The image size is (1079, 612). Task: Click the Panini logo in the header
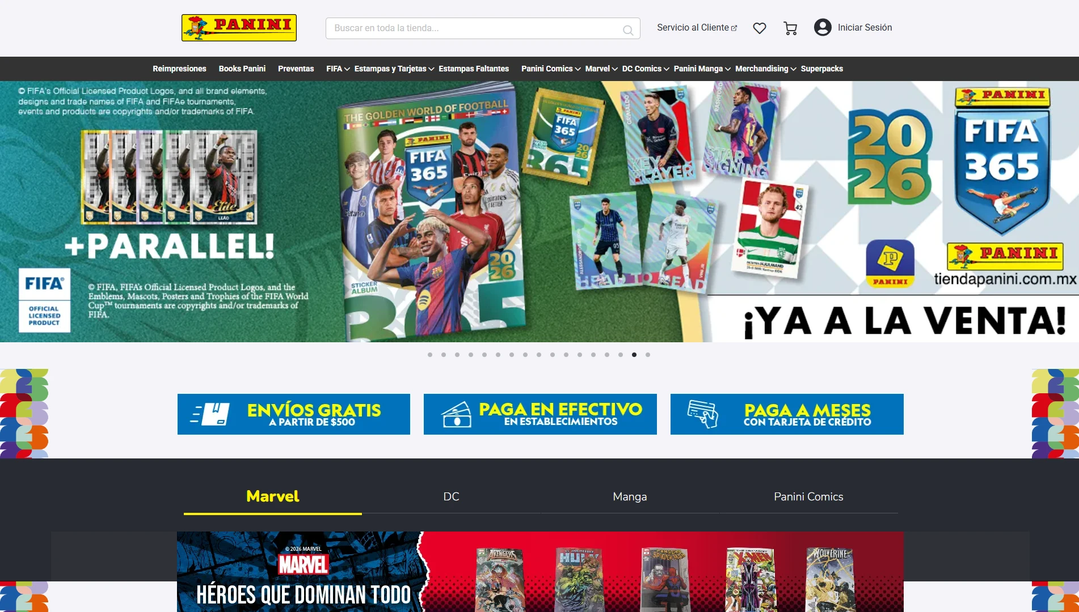click(239, 28)
